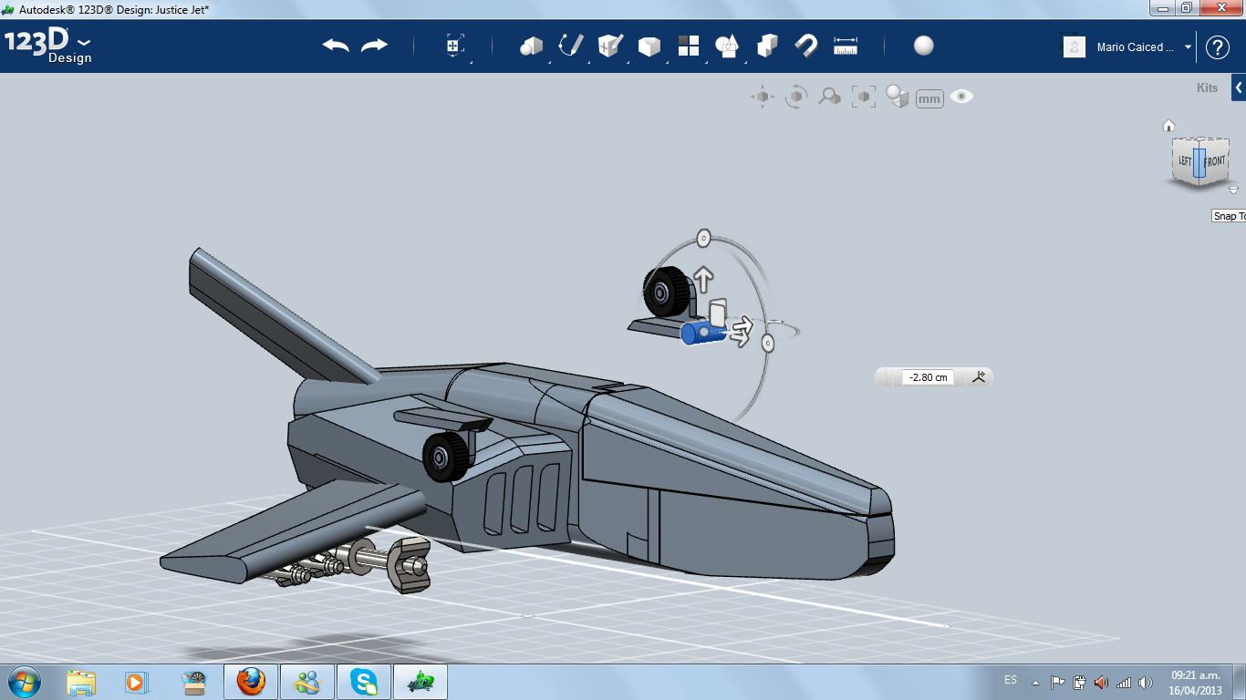
Task: Go to the Home view
Action: [1168, 126]
